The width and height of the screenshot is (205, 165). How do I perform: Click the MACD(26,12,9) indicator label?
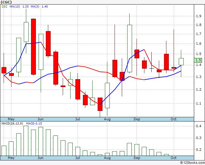pos(12,124)
